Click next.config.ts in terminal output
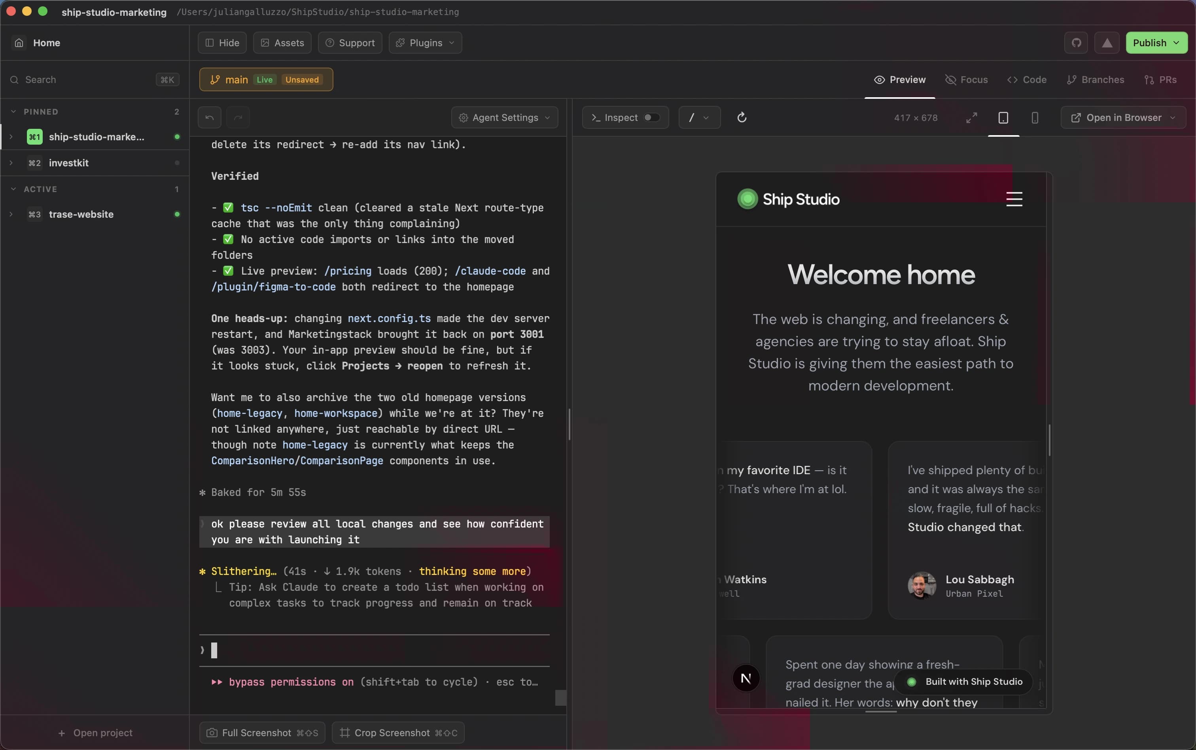This screenshot has width=1196, height=750. [389, 318]
